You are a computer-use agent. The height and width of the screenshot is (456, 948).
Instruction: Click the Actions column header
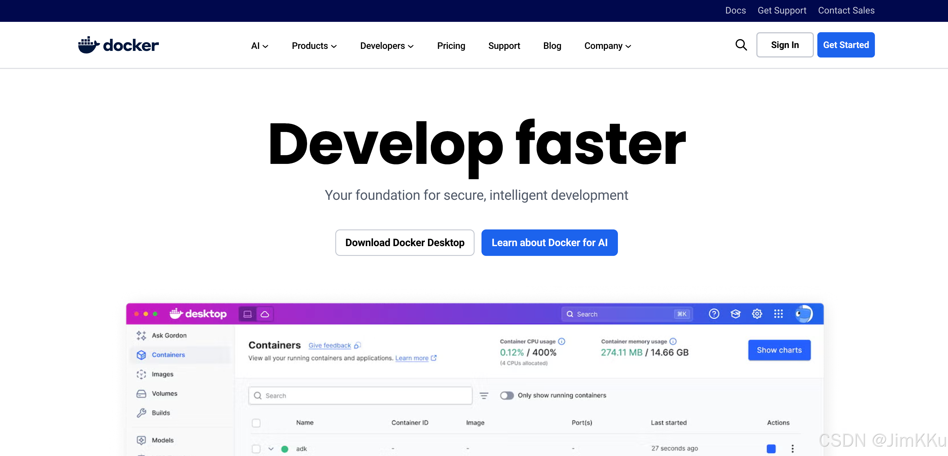(778, 423)
